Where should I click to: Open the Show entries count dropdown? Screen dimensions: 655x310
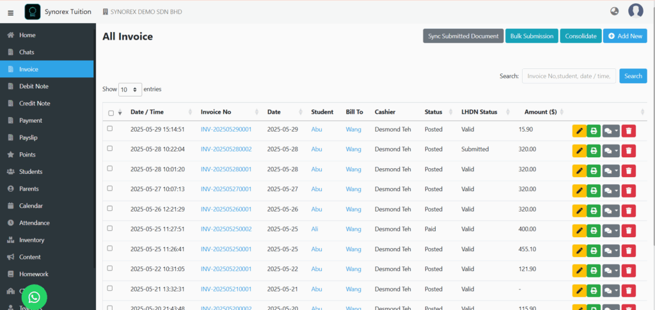coord(130,89)
